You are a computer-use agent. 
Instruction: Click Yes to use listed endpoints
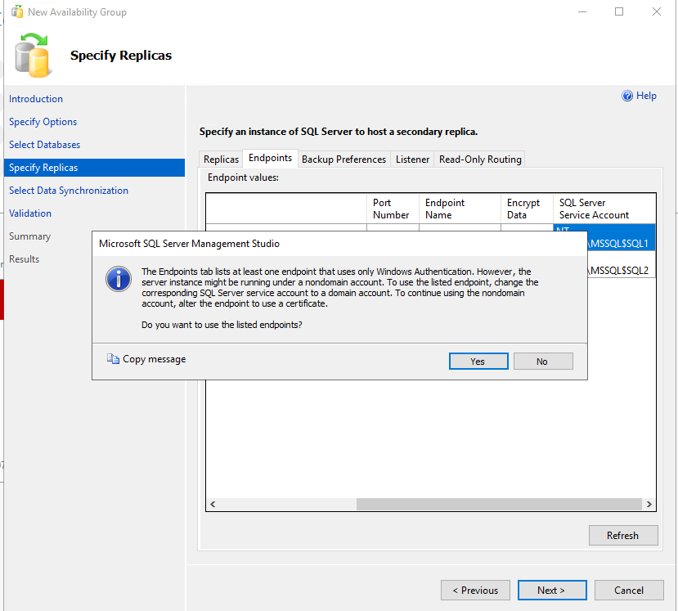pyautogui.click(x=478, y=362)
